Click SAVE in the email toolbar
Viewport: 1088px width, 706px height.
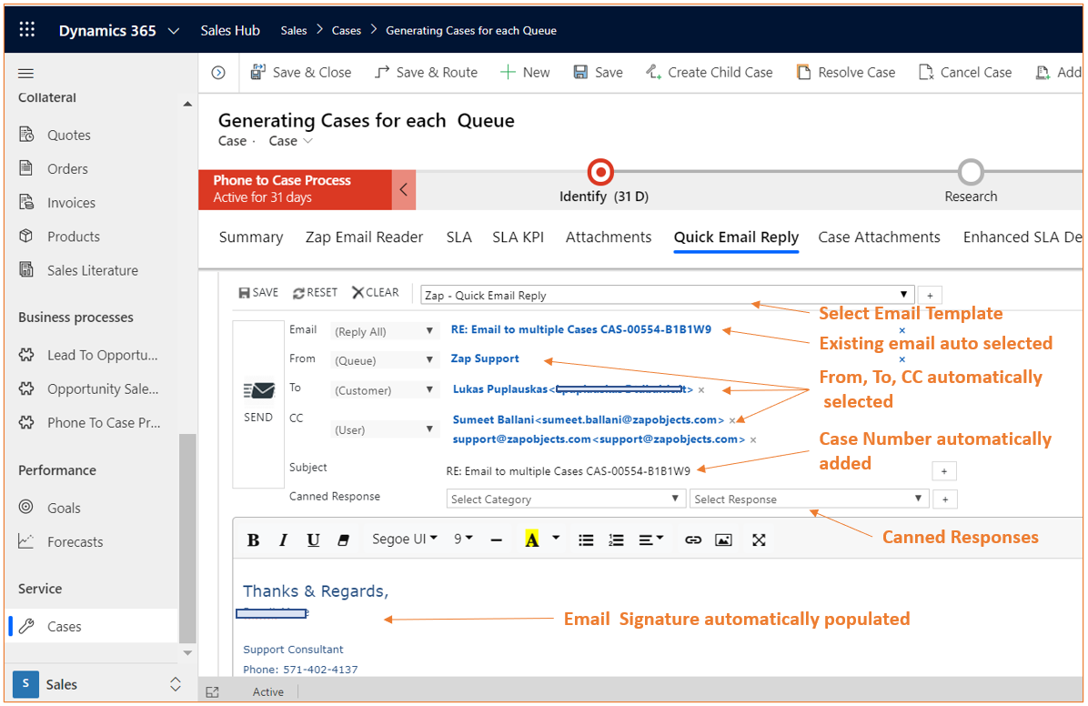coord(258,292)
